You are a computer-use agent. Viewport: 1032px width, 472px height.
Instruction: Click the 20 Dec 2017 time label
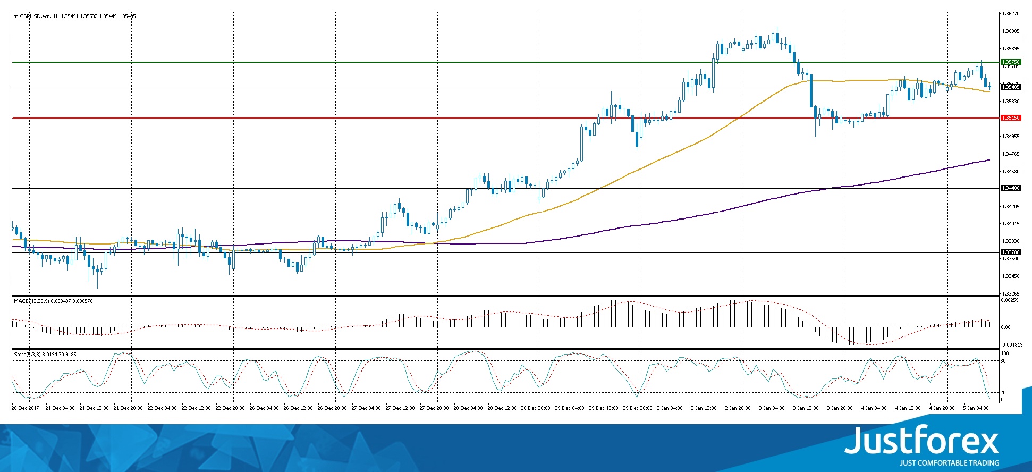[x=26, y=408]
